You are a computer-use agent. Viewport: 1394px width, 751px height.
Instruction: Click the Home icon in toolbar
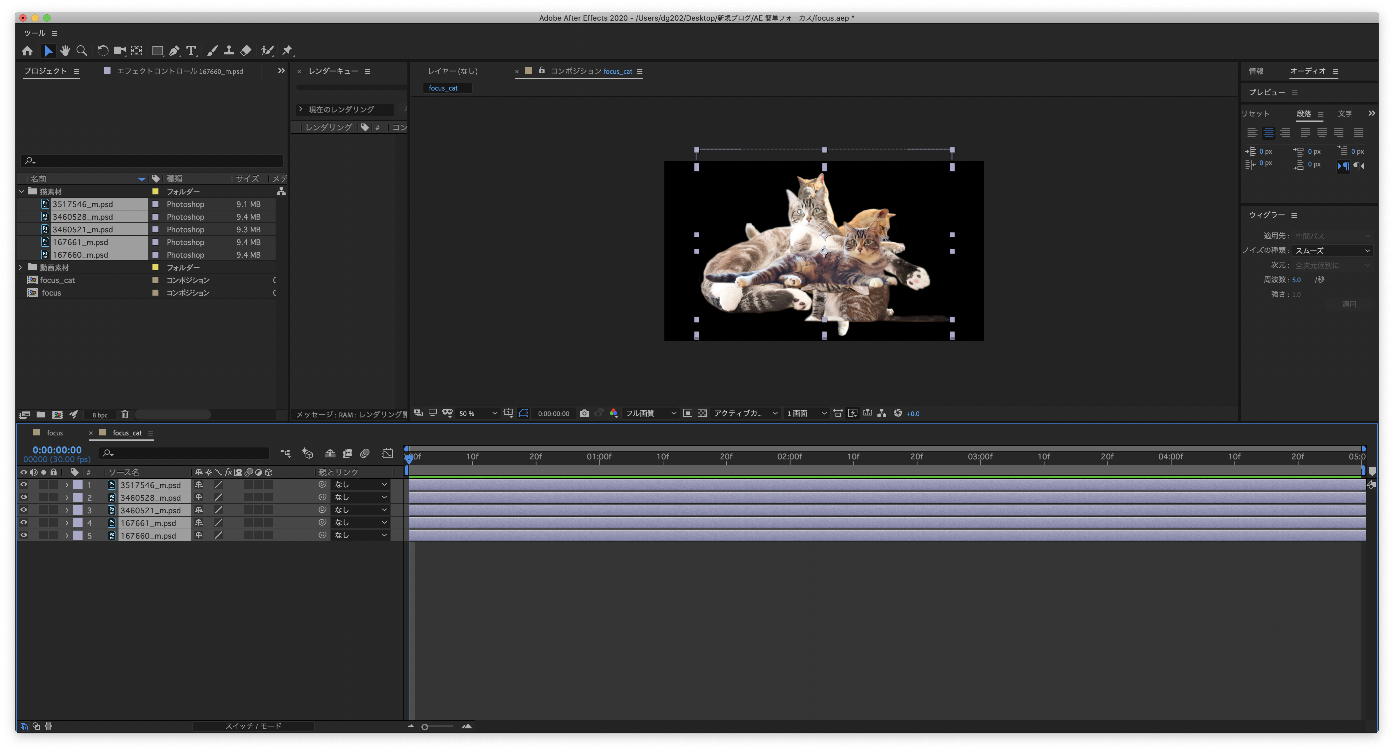[x=27, y=51]
